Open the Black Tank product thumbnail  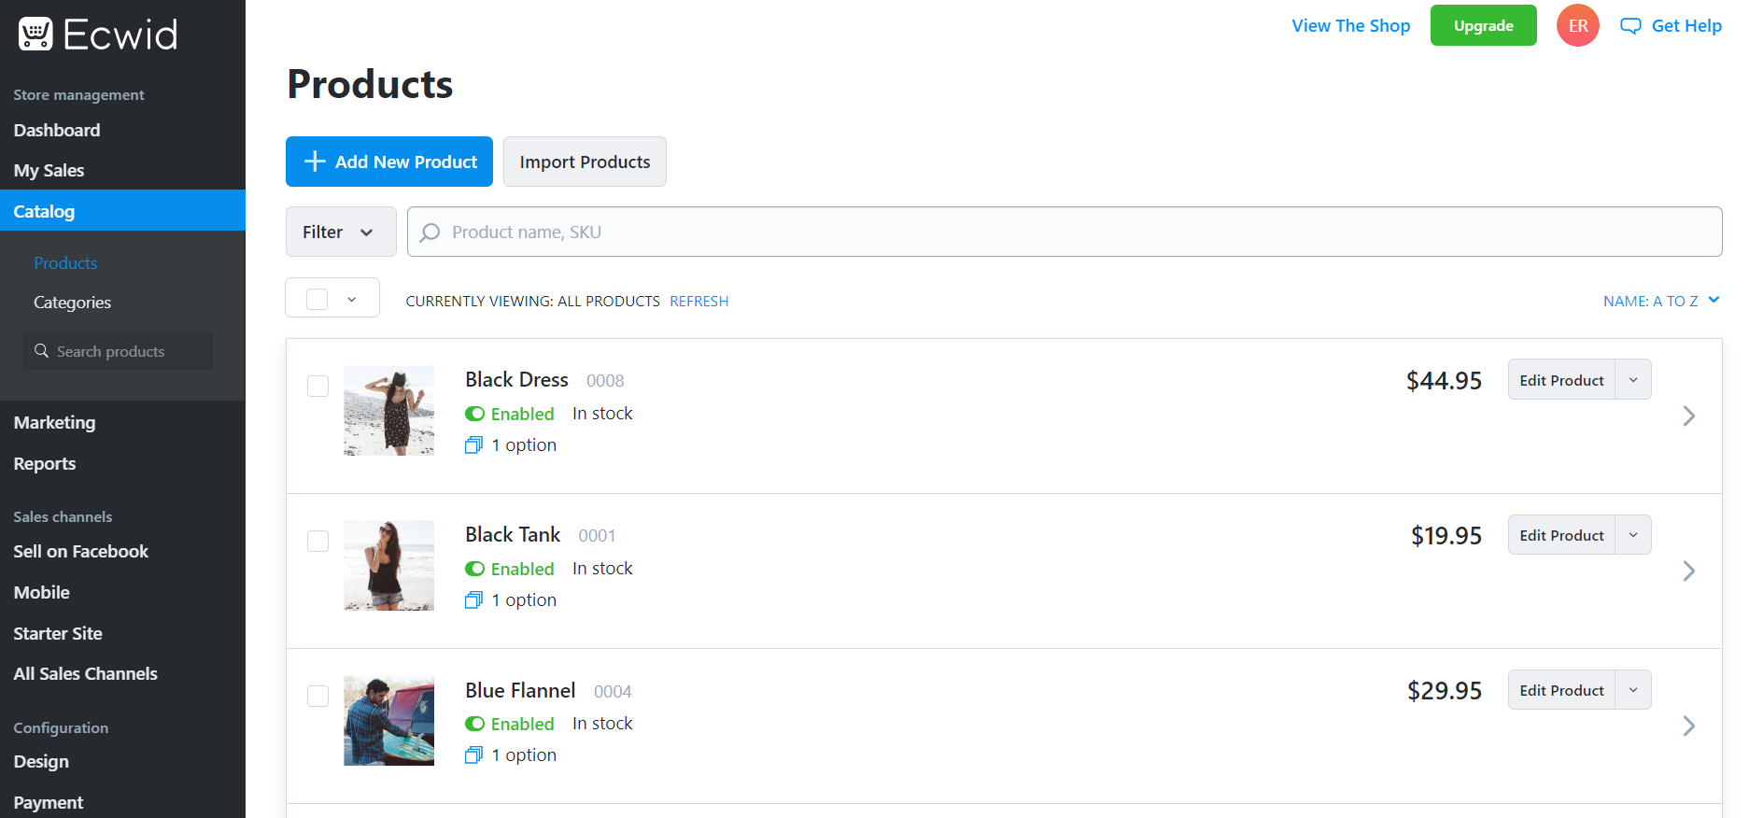click(x=388, y=566)
